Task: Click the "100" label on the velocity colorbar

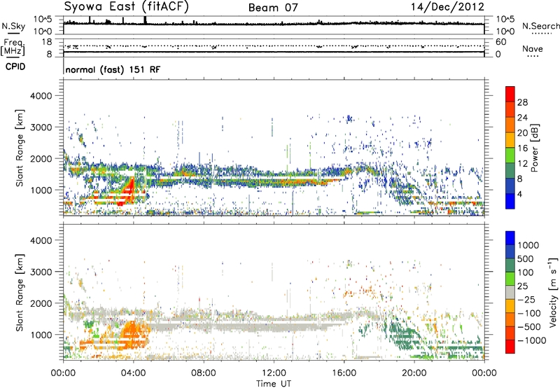Action: tap(526, 272)
